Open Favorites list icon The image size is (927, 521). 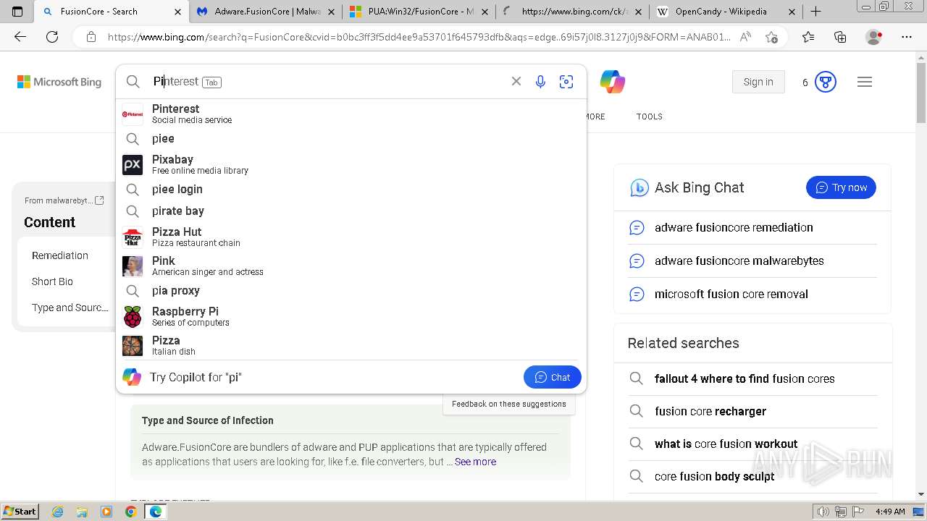pyautogui.click(x=808, y=37)
